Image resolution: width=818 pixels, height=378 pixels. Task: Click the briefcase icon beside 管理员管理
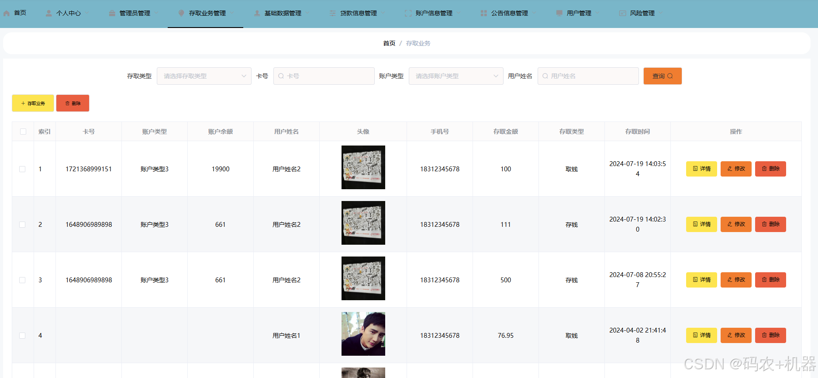[112, 13]
